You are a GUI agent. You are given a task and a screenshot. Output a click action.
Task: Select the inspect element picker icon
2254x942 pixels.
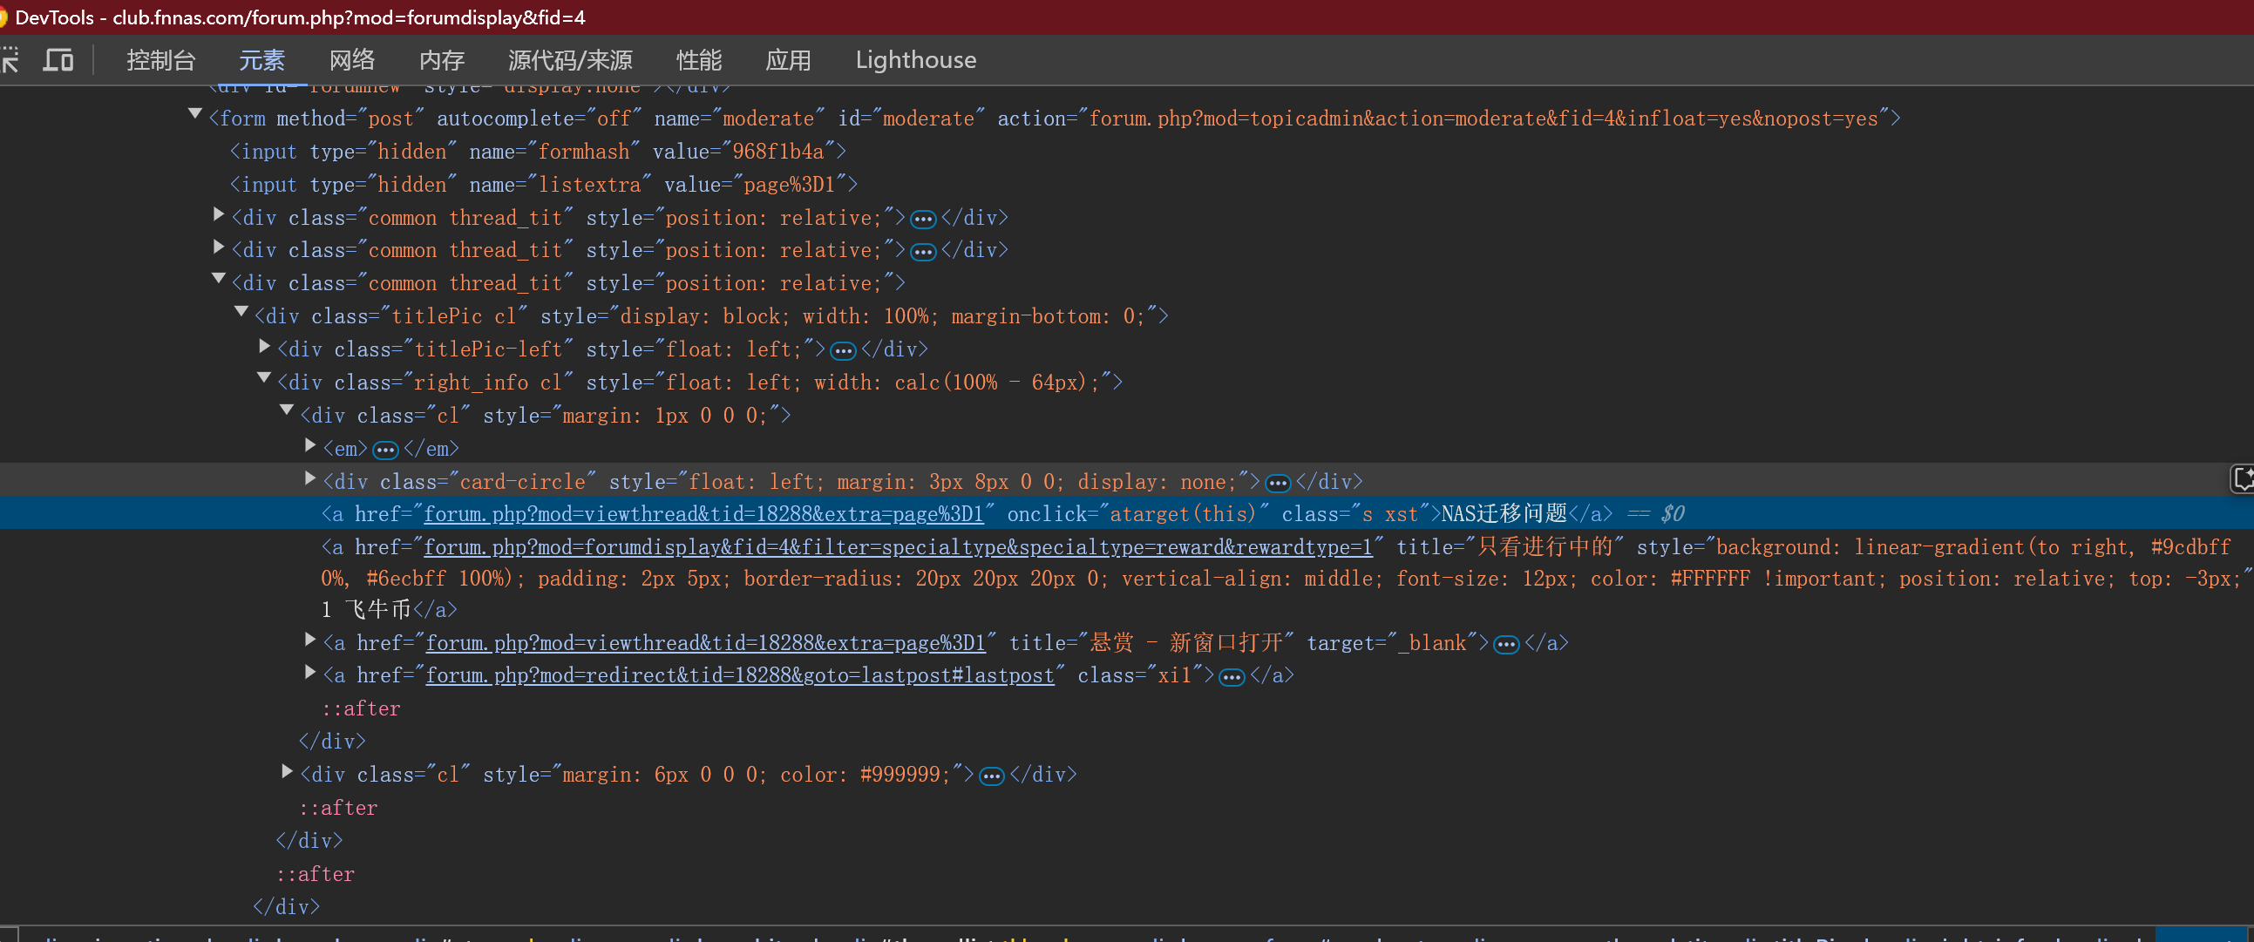point(9,59)
